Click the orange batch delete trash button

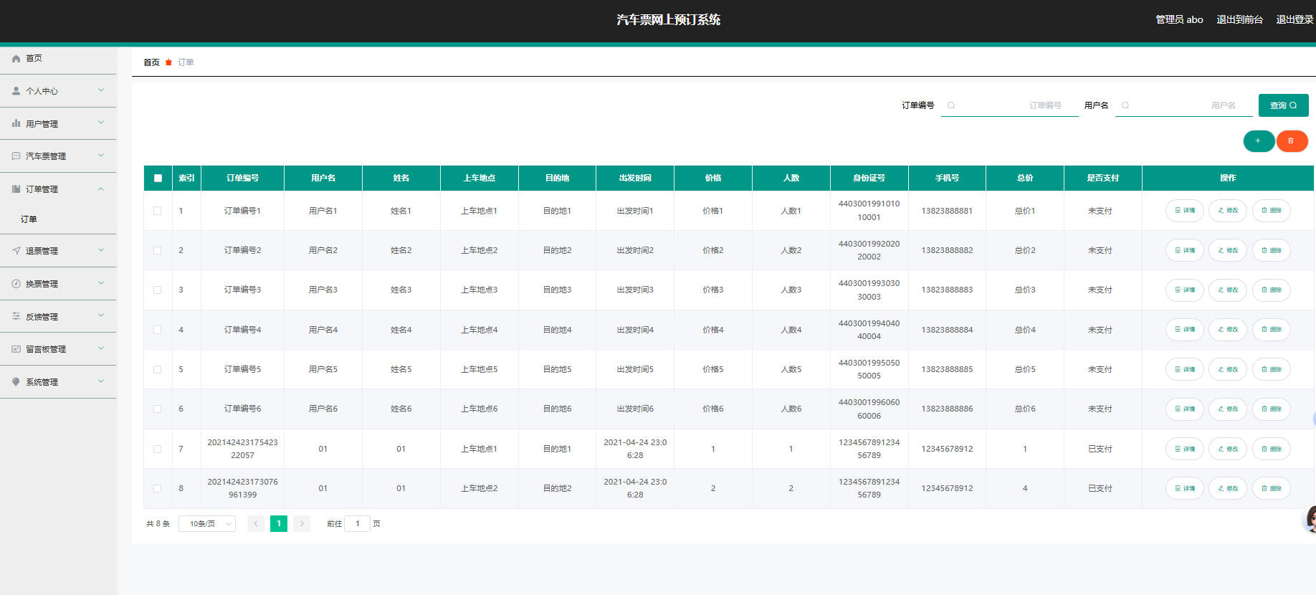1291,141
